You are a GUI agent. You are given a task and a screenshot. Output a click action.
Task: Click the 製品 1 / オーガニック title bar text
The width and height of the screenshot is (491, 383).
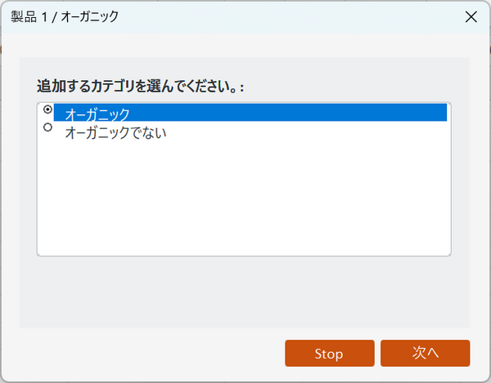click(65, 16)
